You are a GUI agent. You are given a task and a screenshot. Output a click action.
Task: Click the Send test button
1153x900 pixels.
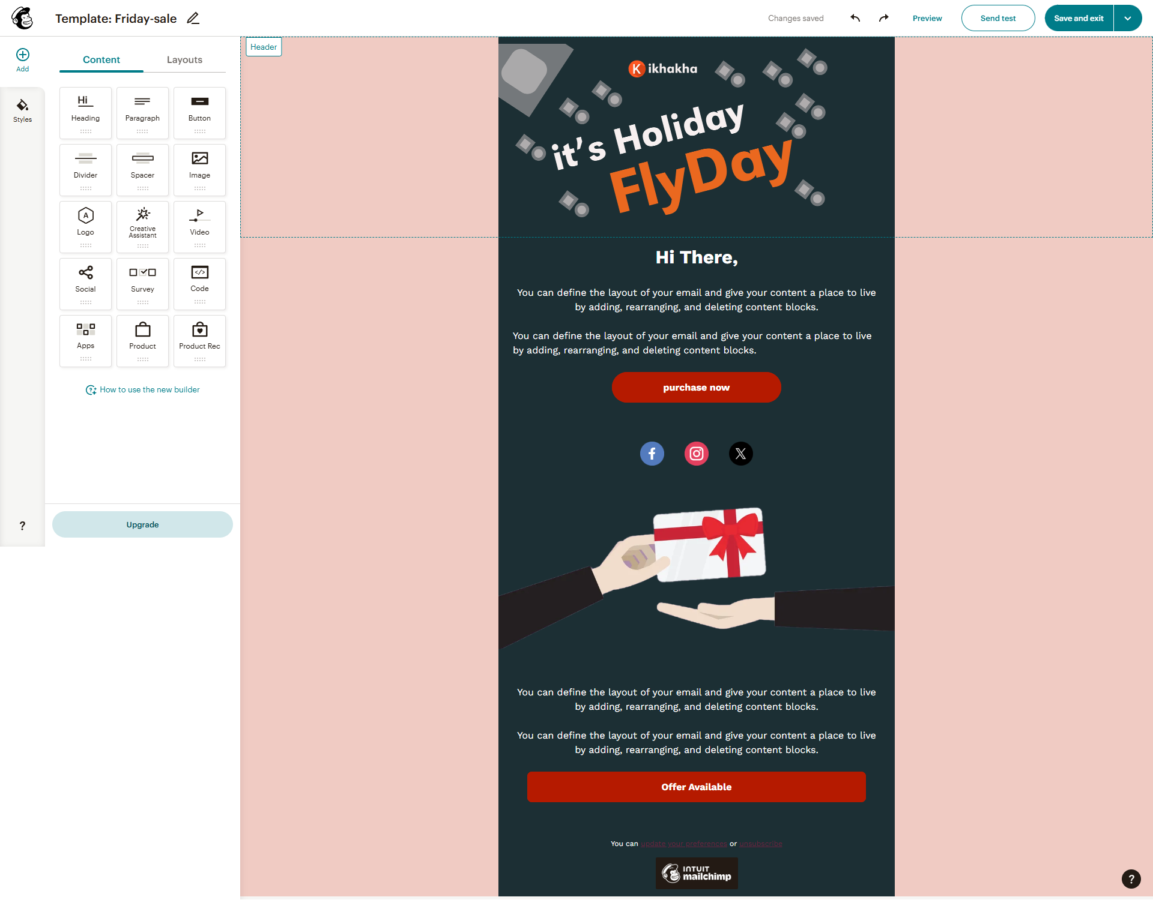pyautogui.click(x=997, y=18)
